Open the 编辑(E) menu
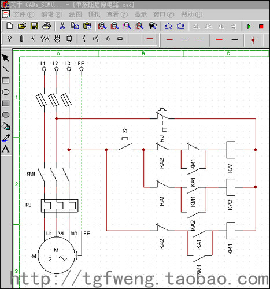 52,14
